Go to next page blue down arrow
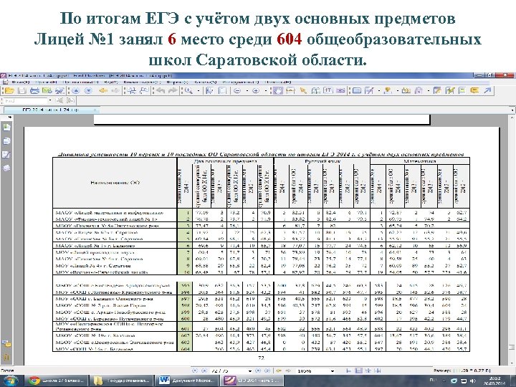516x387 pixels. click(x=88, y=91)
